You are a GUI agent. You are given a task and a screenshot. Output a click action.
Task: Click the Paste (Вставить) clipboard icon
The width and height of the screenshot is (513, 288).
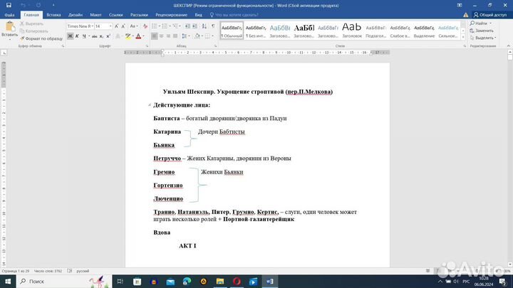click(x=9, y=27)
